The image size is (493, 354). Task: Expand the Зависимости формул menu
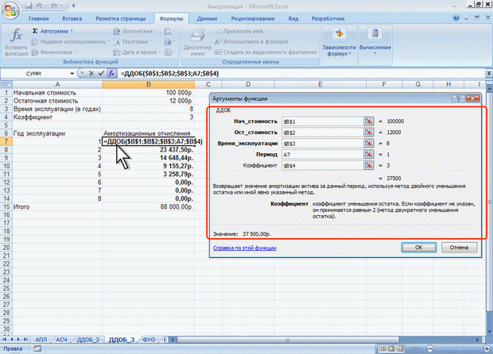339,45
